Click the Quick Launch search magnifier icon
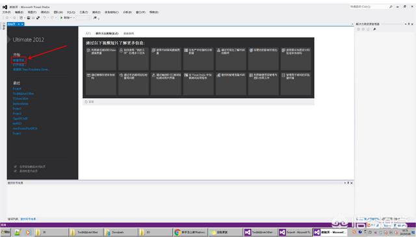 coord(391,6)
